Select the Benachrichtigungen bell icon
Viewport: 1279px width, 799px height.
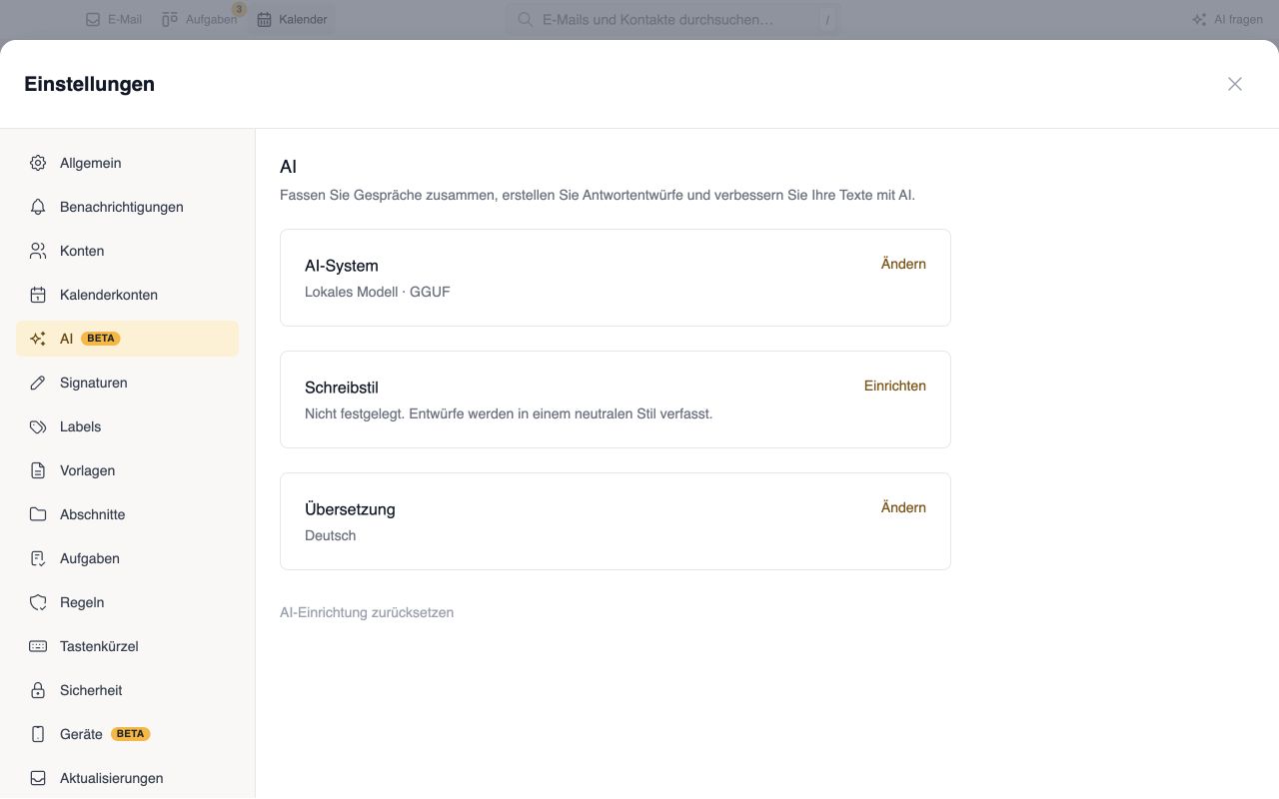point(38,207)
